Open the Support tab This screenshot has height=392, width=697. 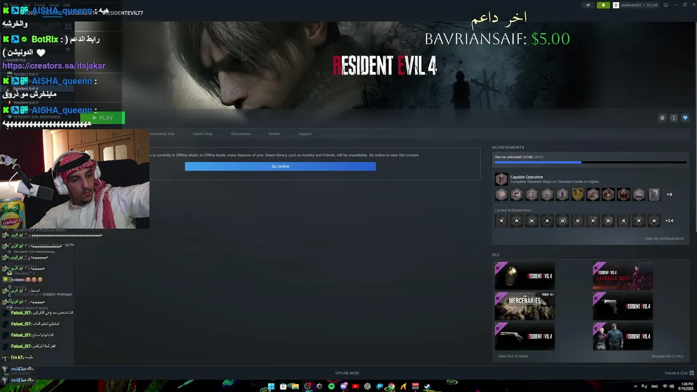(x=305, y=133)
